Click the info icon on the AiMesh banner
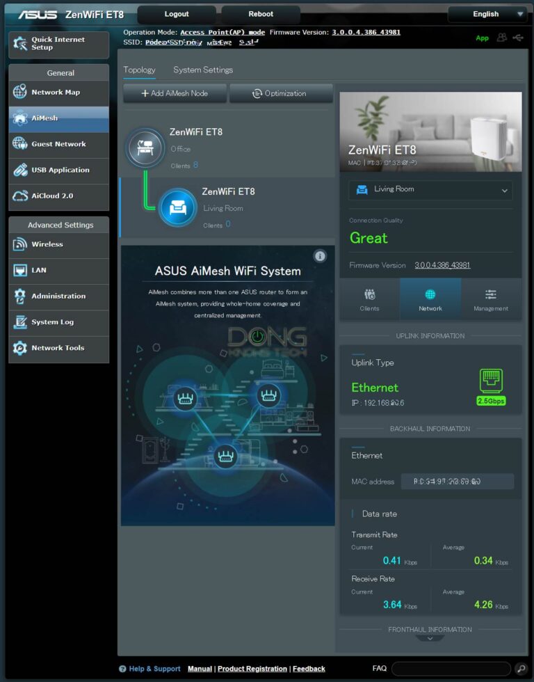The width and height of the screenshot is (534, 682). click(320, 256)
